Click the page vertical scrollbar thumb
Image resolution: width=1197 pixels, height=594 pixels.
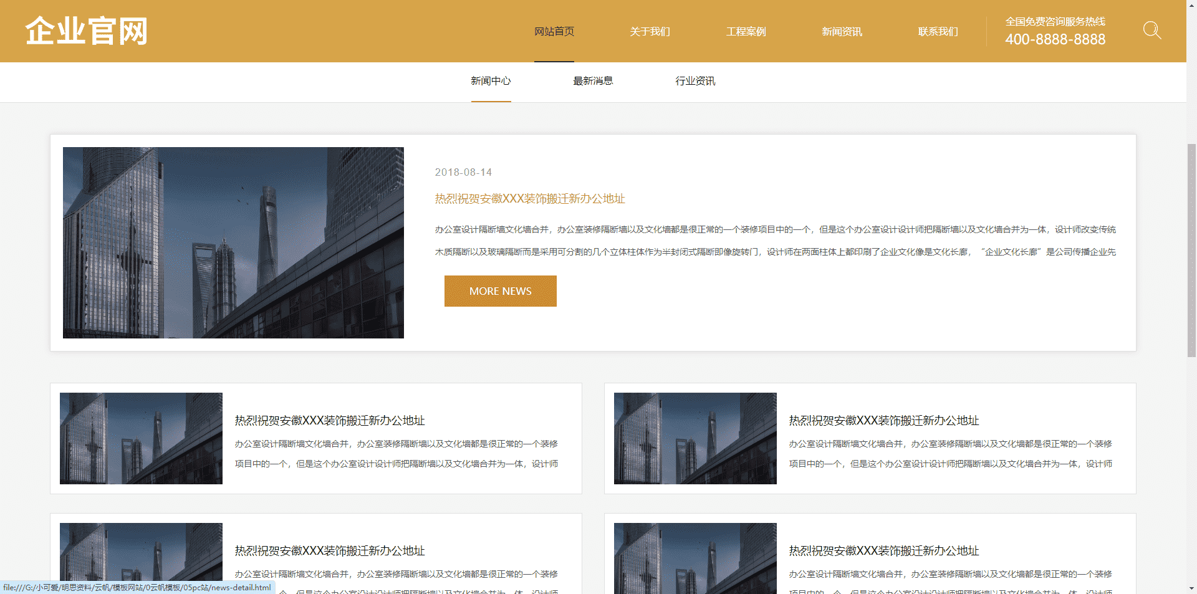point(1191,250)
